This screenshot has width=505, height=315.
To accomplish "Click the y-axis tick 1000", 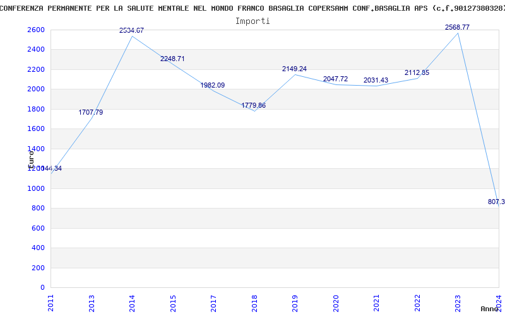I will (x=36, y=188).
